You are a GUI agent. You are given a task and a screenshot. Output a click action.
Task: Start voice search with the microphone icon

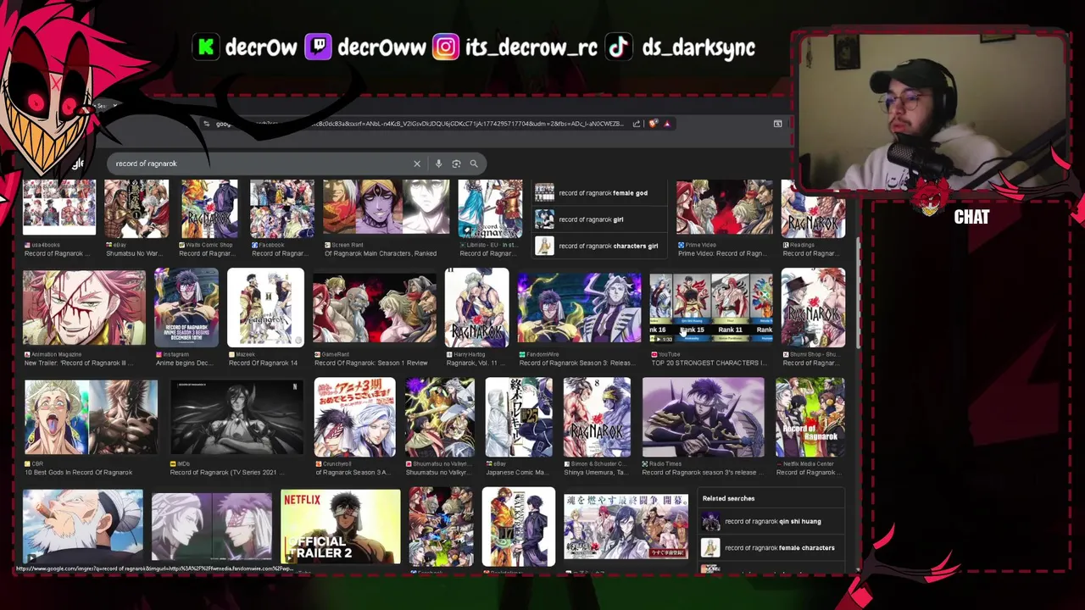coord(438,164)
